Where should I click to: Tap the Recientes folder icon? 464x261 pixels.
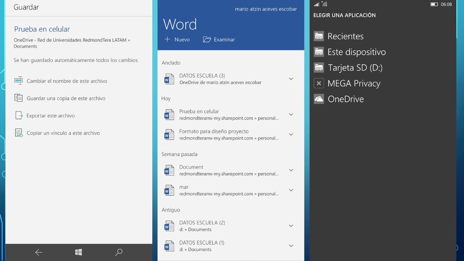pyautogui.click(x=319, y=36)
